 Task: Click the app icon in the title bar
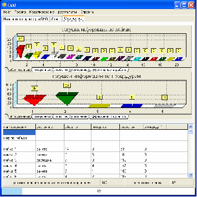click(4, 5)
